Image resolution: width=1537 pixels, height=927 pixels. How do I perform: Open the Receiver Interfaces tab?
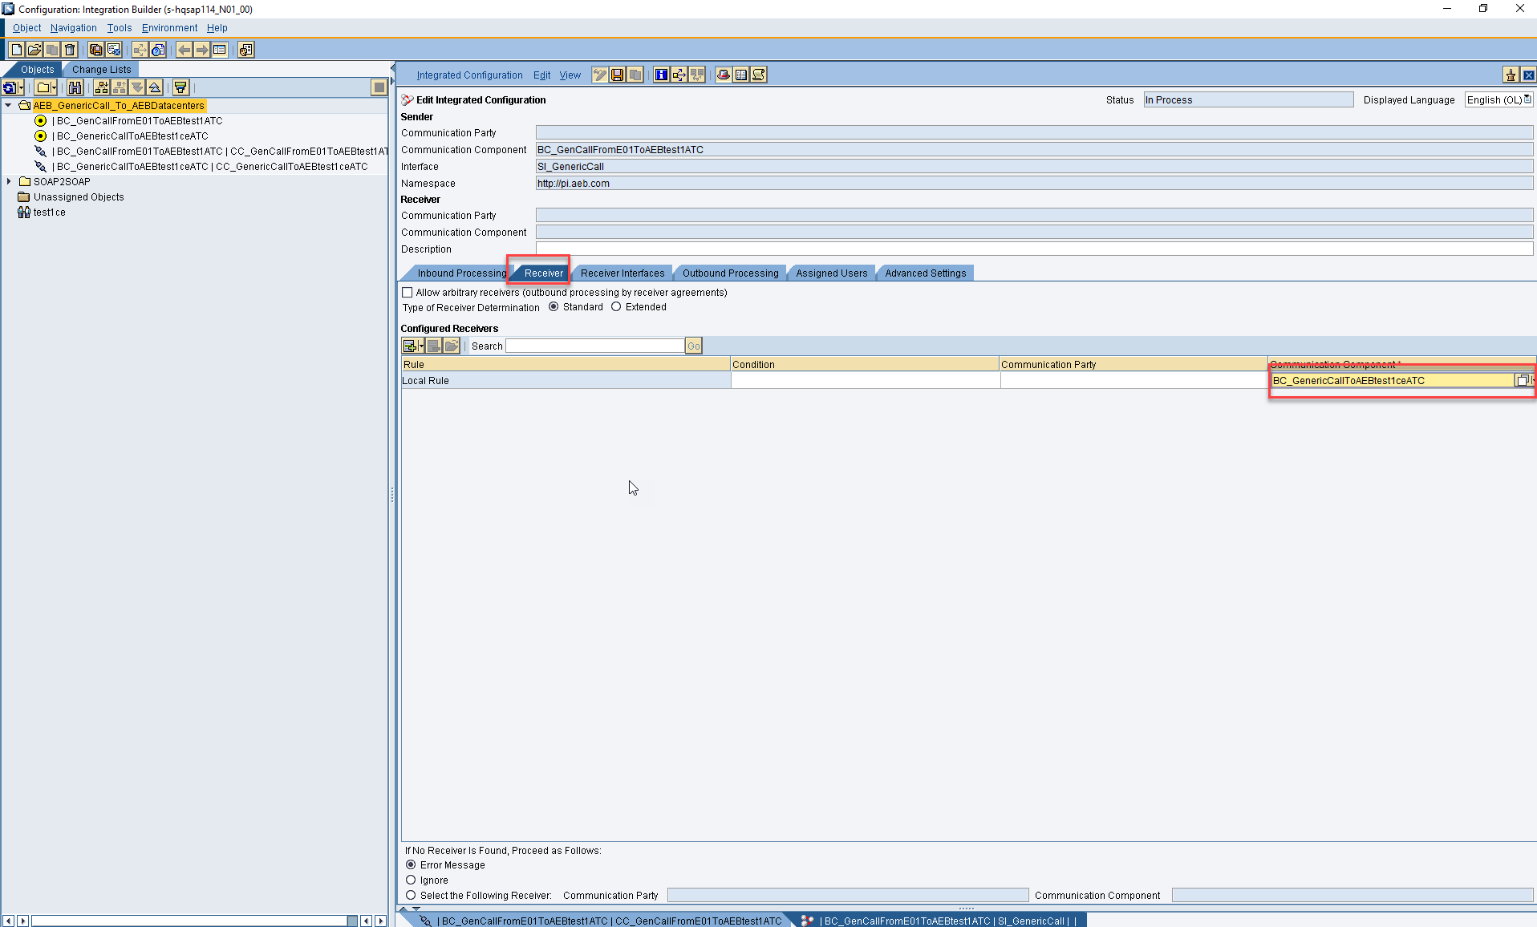click(x=622, y=273)
